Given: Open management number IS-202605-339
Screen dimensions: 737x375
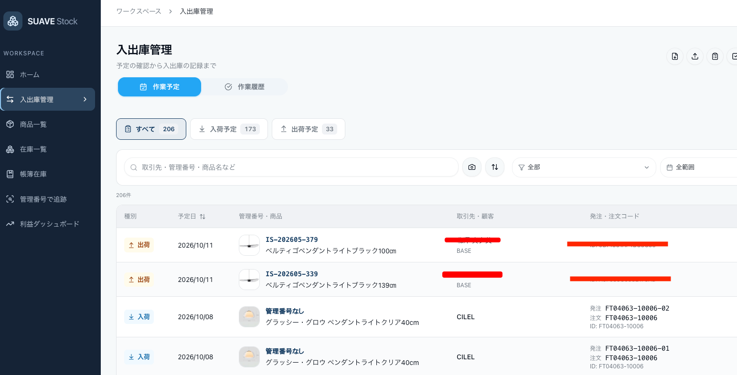Looking at the screenshot, I should tap(292, 274).
